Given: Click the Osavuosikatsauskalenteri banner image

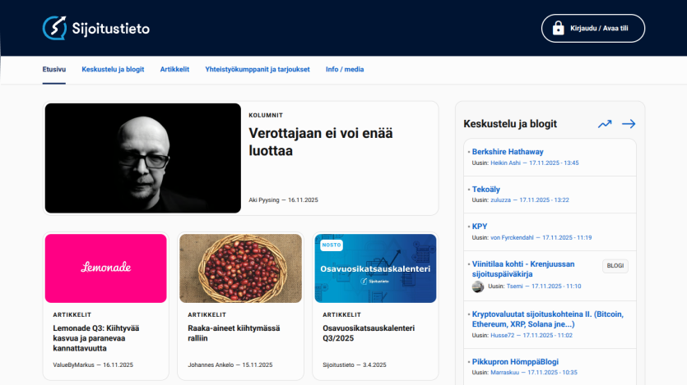Looking at the screenshot, I should 375,268.
